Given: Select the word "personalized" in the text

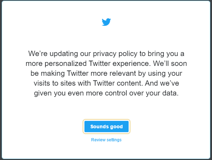Looking at the screenshot, I should coord(66,64).
